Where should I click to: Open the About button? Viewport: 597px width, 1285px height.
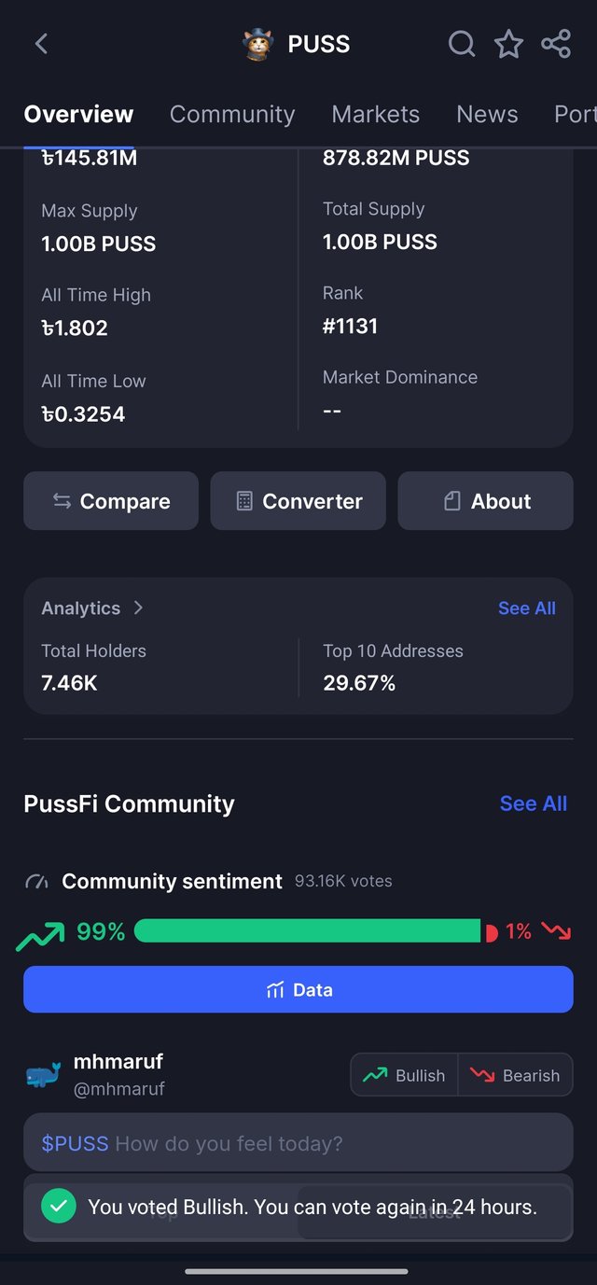pos(486,501)
